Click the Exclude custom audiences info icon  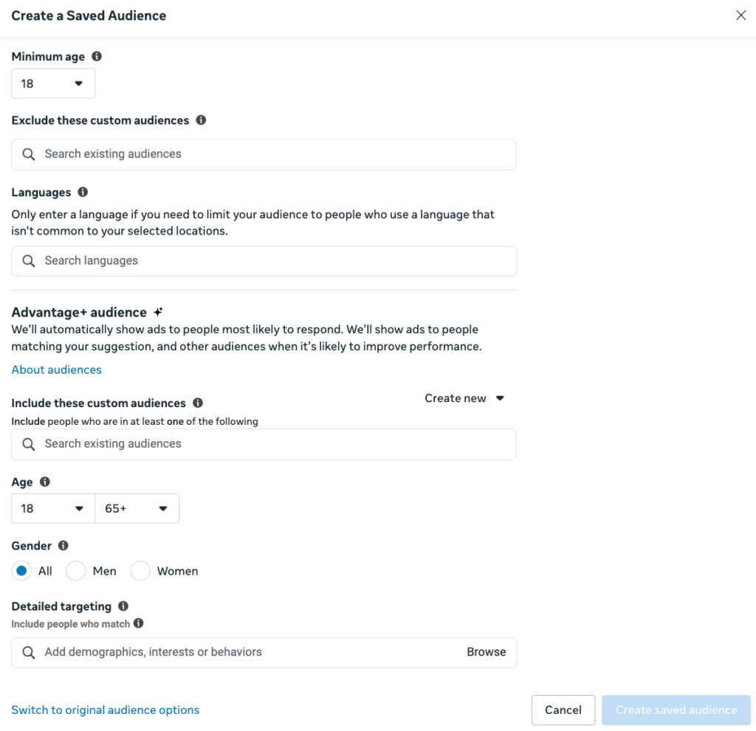201,119
